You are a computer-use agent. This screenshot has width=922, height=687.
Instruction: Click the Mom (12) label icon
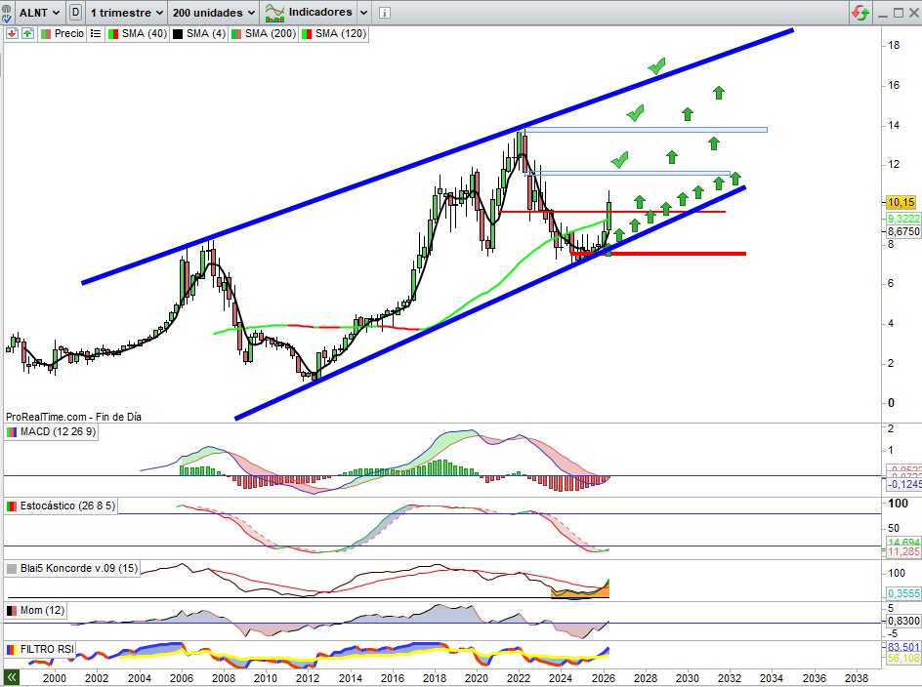(11, 611)
